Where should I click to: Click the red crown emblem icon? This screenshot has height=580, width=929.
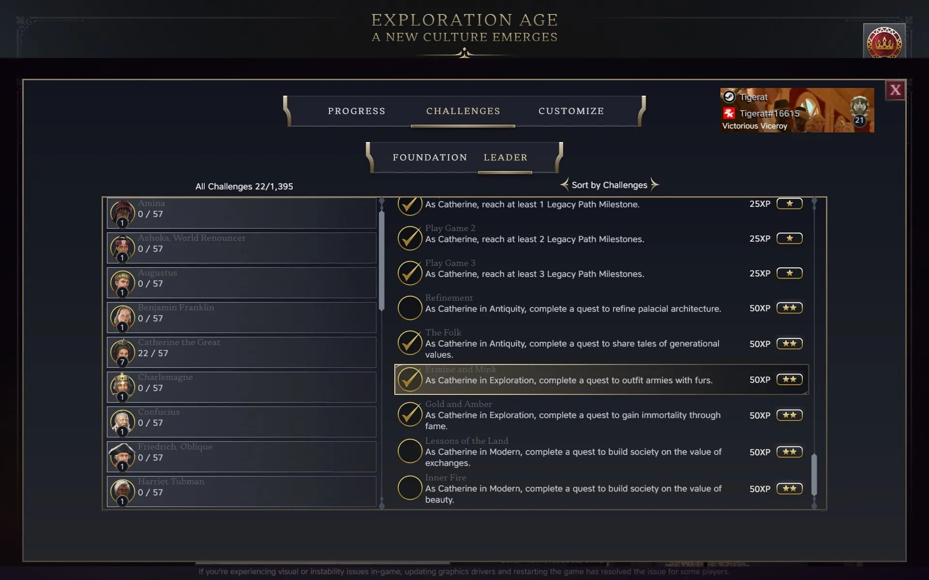click(884, 43)
